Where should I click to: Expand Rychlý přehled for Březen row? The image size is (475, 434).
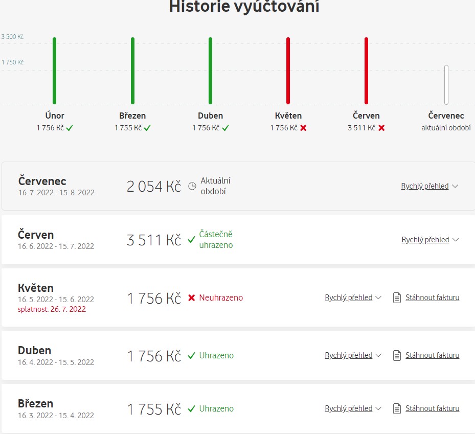(x=353, y=408)
